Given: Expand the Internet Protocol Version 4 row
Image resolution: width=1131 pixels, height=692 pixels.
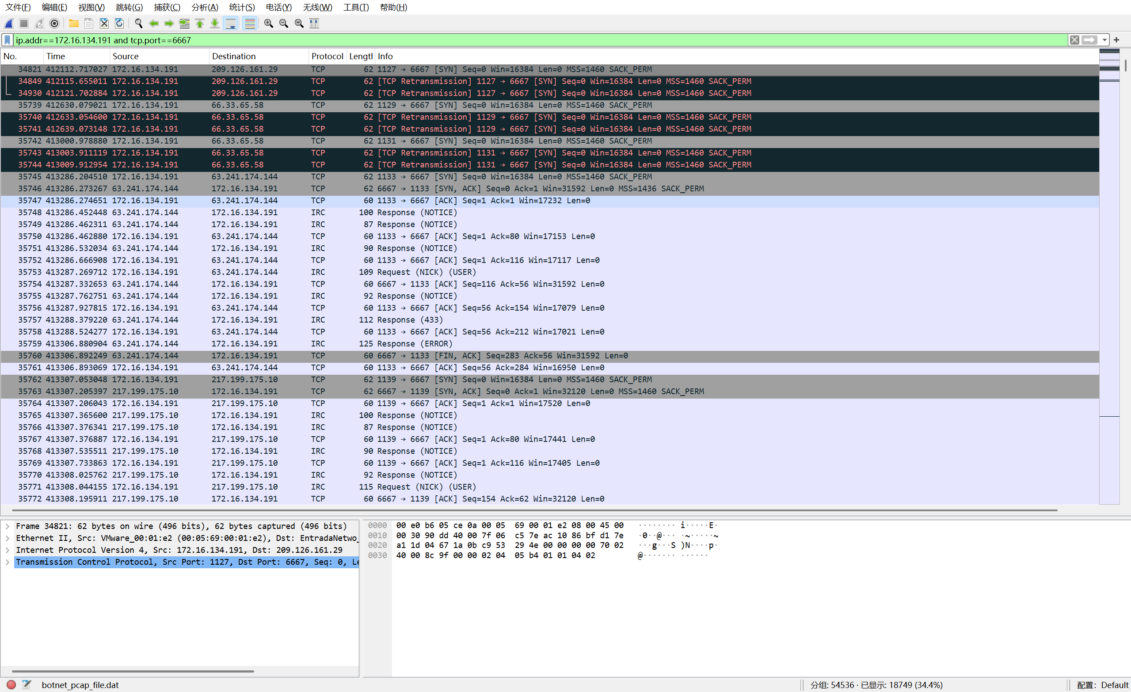Looking at the screenshot, I should 8,550.
